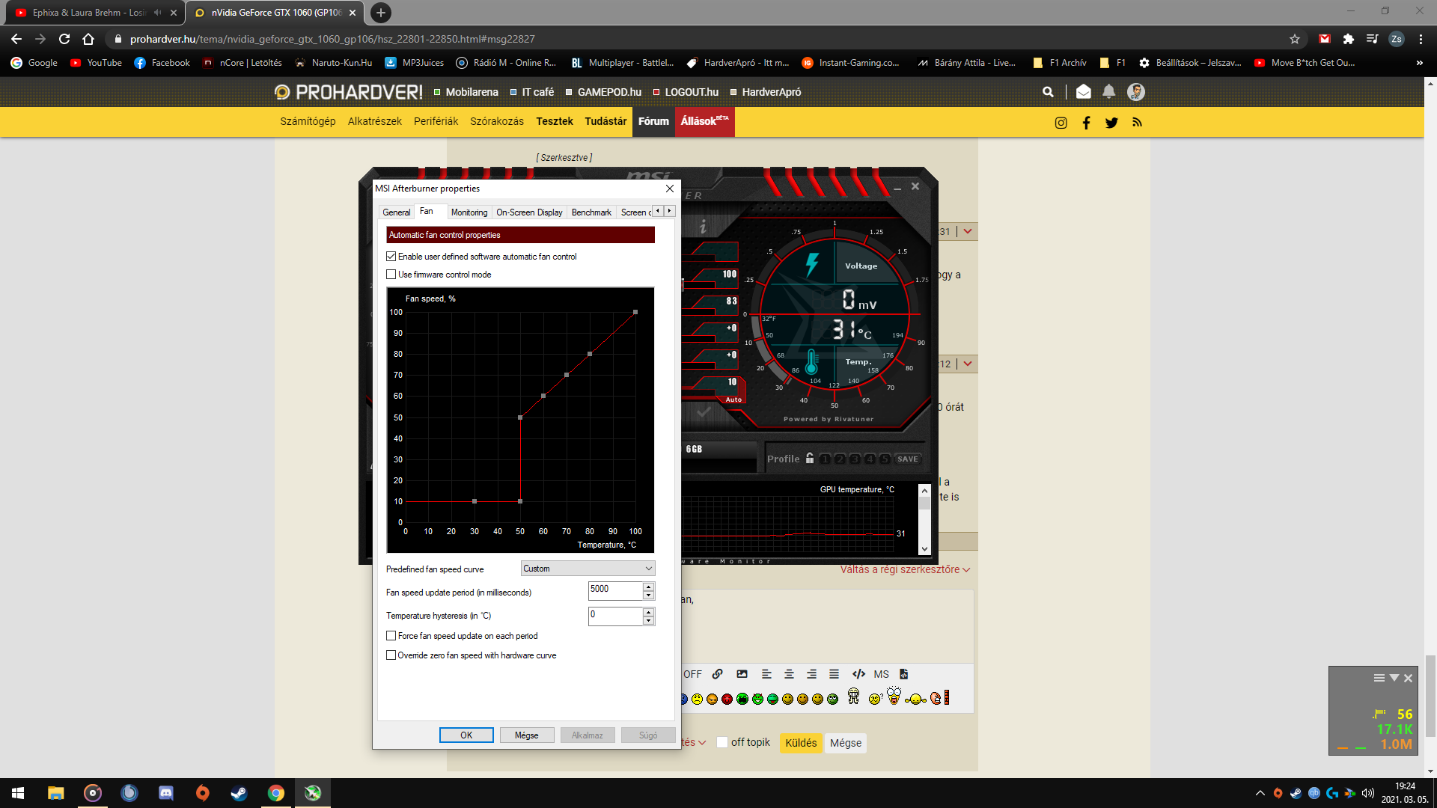Insert the shocked wide-eyed smiley
The width and height of the screenshot is (1437, 808).
894,696
